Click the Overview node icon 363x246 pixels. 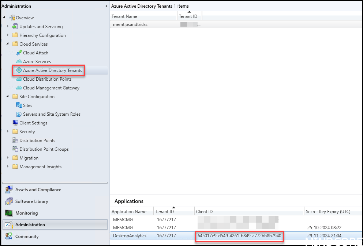pyautogui.click(x=11, y=18)
